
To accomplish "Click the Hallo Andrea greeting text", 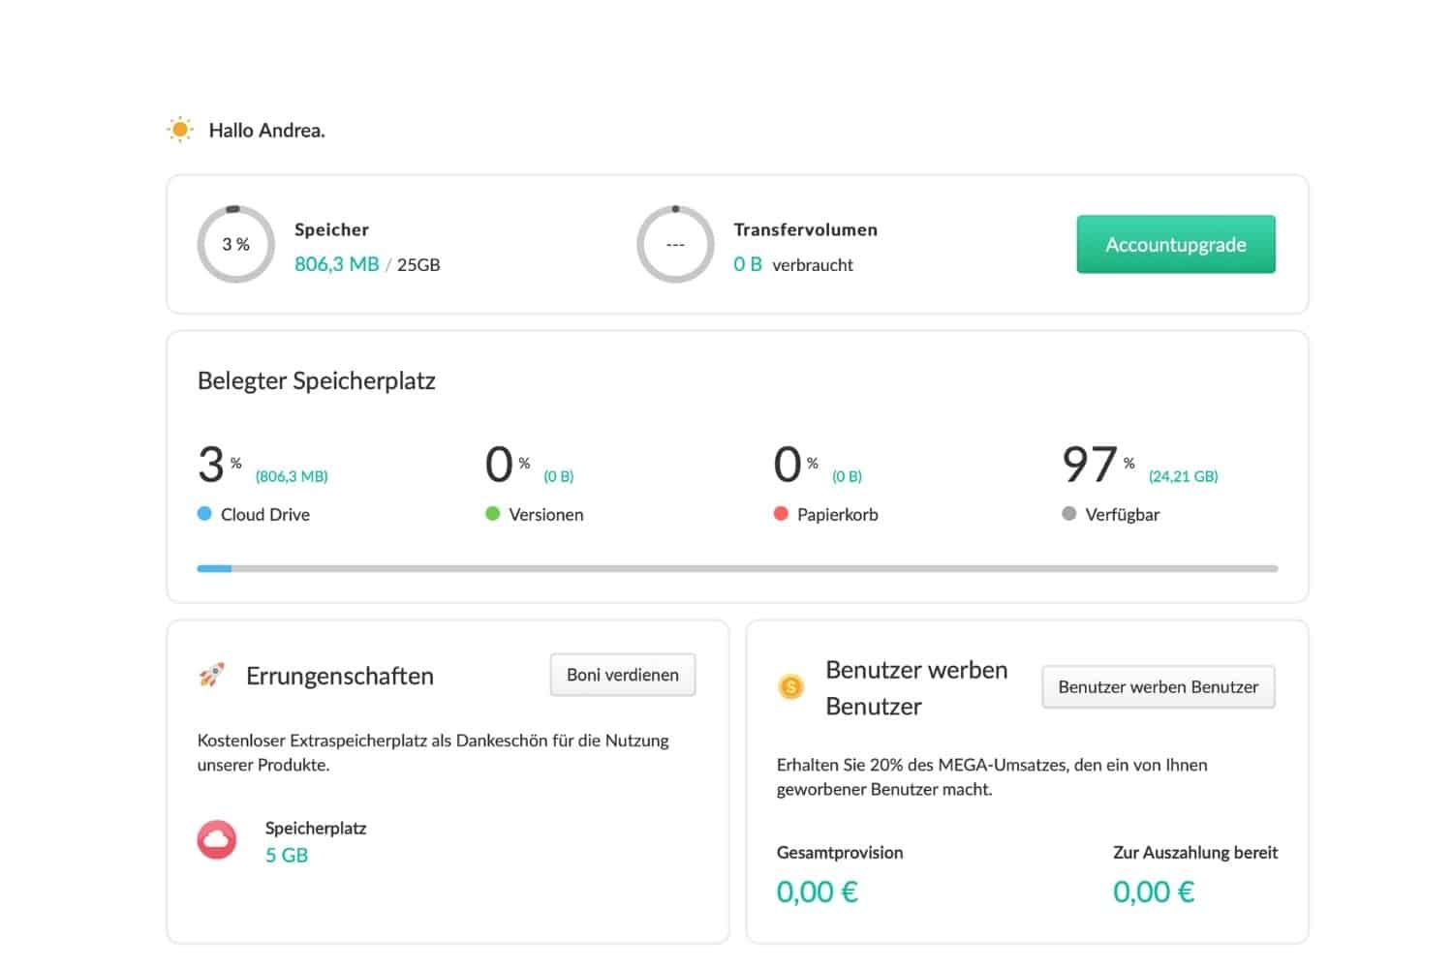I will pos(267,130).
